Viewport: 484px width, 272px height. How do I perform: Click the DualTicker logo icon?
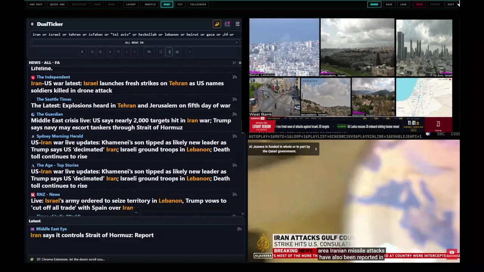click(x=32, y=24)
